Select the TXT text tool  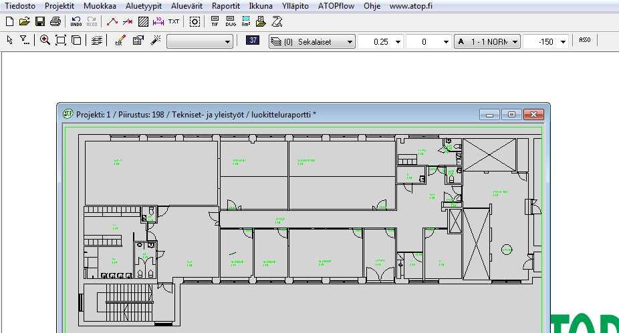[x=174, y=21]
